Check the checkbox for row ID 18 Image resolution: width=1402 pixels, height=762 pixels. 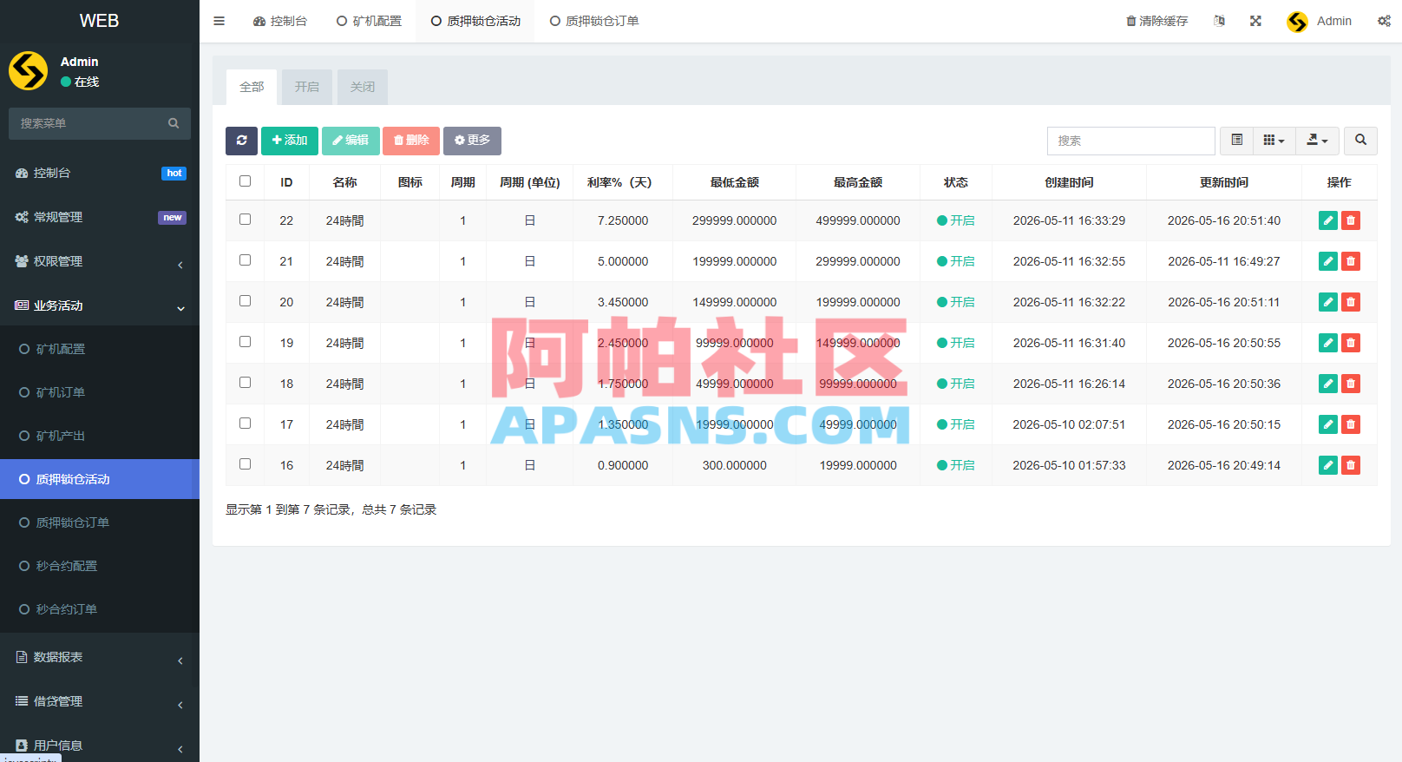[246, 383]
